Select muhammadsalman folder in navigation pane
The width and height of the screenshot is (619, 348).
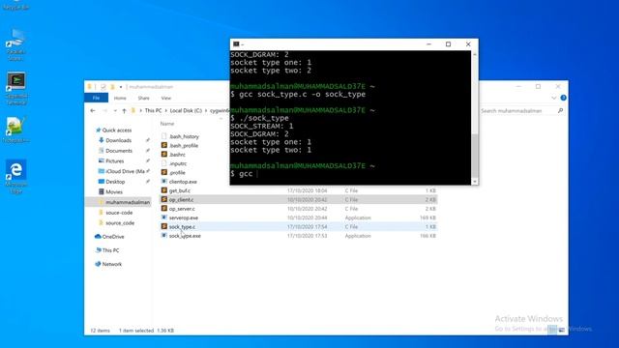coord(124,202)
